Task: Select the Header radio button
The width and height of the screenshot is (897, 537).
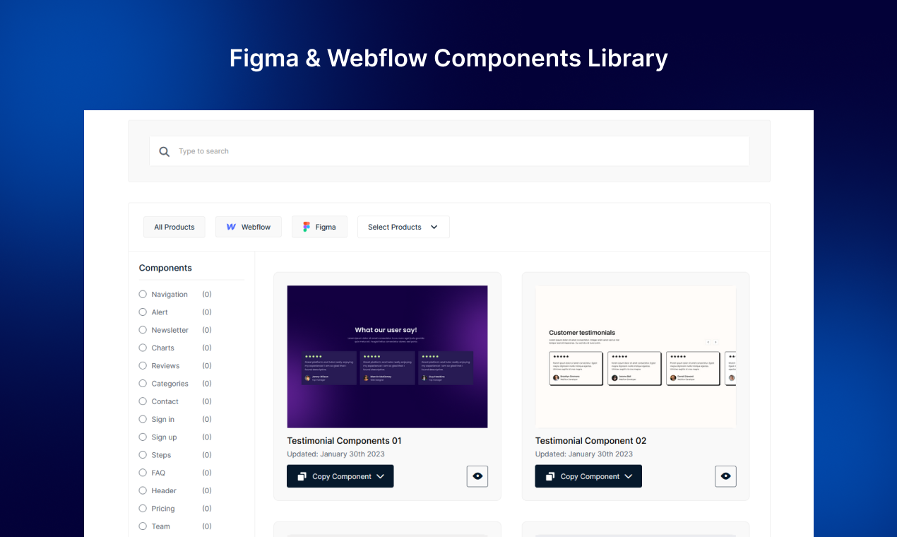Action: pos(143,490)
